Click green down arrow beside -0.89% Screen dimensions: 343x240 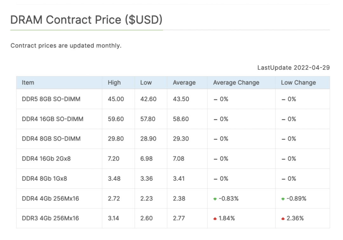point(283,199)
